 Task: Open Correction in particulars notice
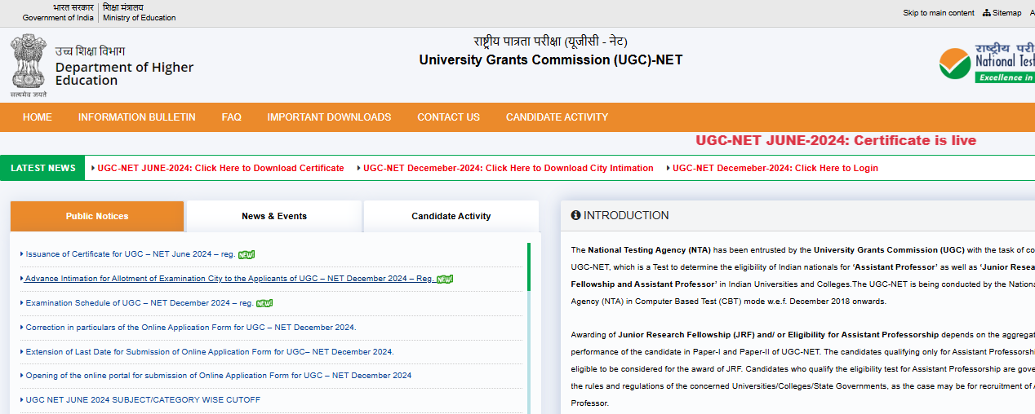(191, 328)
